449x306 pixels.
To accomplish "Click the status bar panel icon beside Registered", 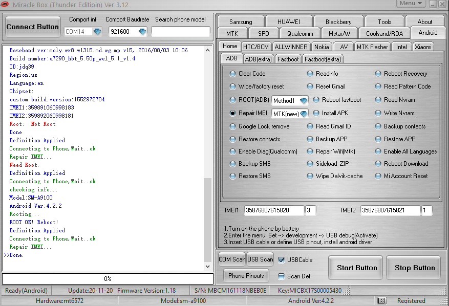I will click(381, 300).
